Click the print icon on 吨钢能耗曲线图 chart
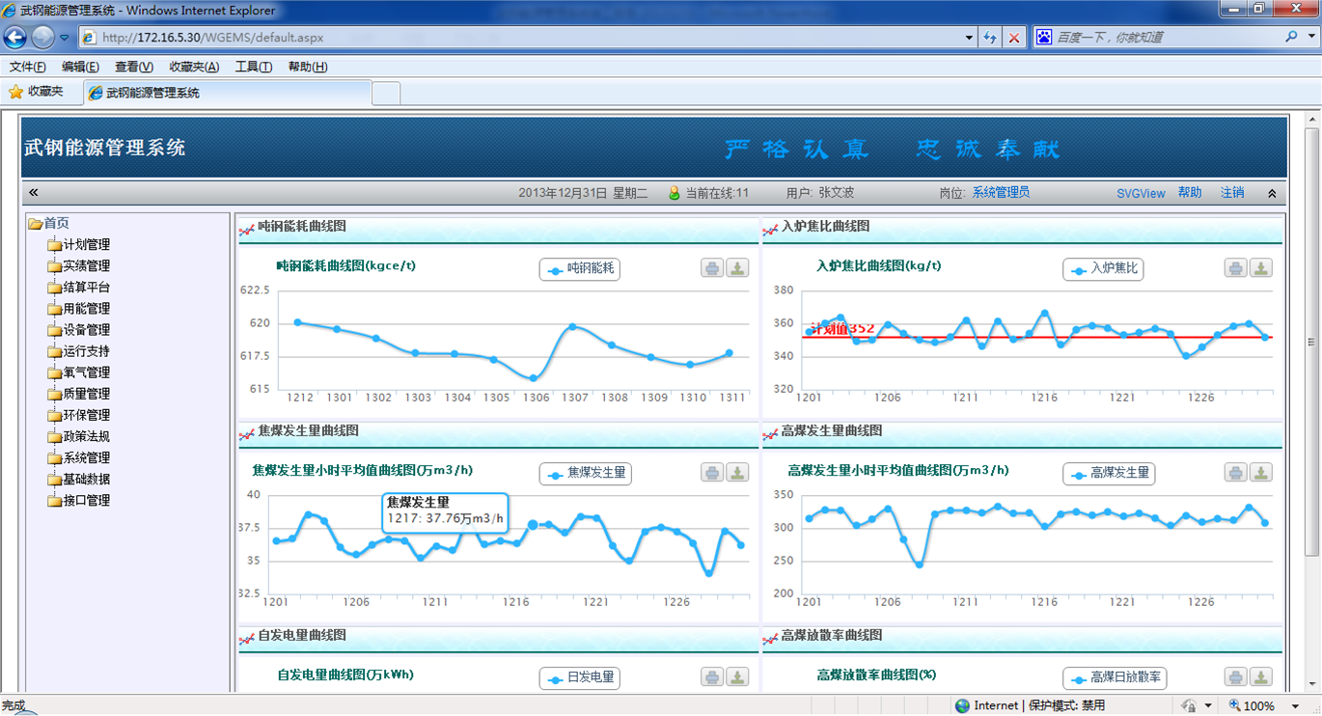This screenshot has height=716, width=1322. pos(712,268)
